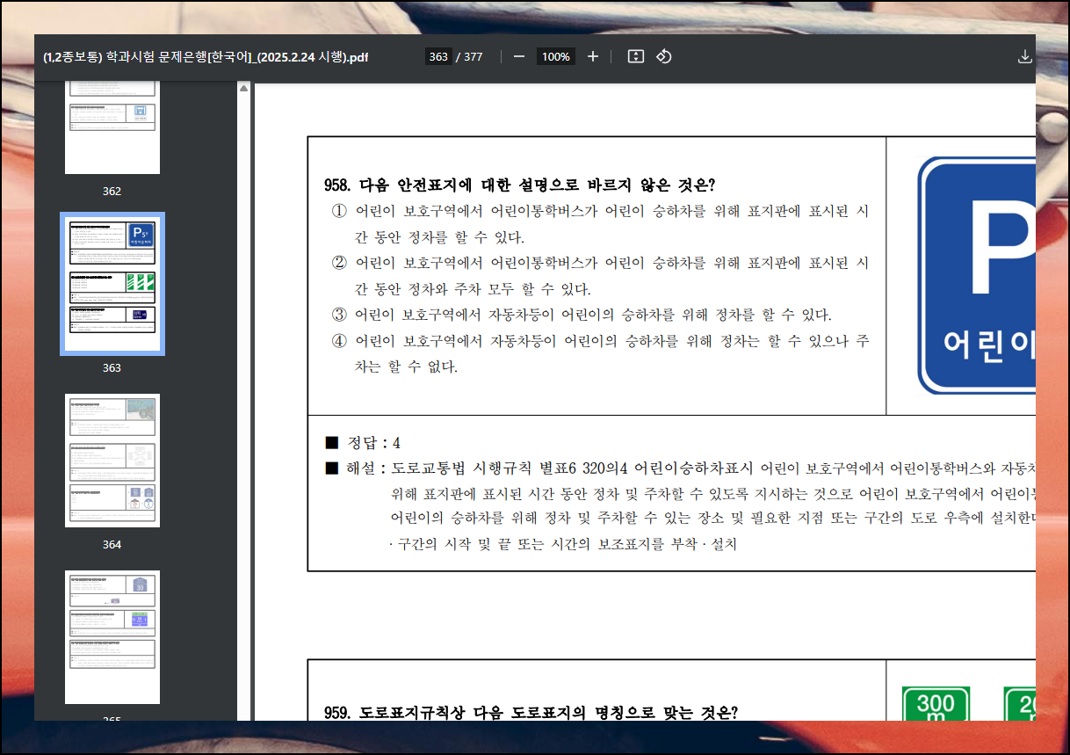
Task: Open page 362 thumbnail
Action: point(112,128)
